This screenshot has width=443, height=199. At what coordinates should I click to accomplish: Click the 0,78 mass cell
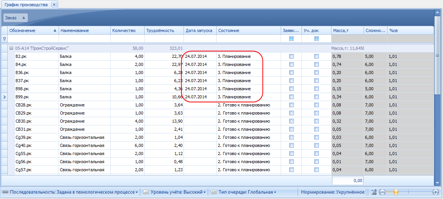347,57
